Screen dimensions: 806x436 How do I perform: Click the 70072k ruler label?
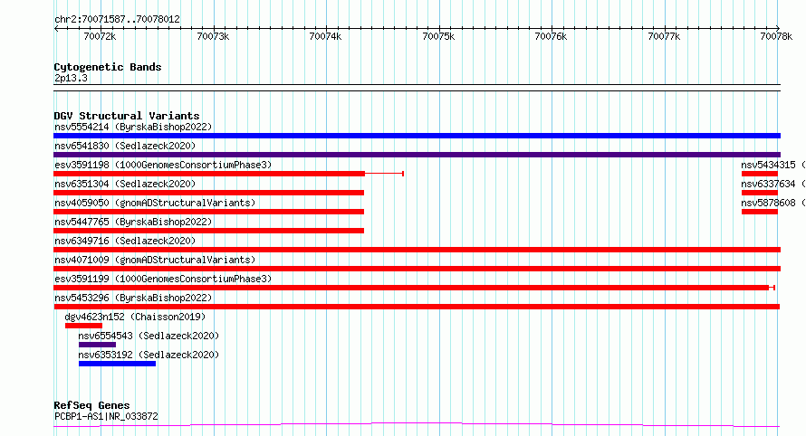(x=100, y=36)
